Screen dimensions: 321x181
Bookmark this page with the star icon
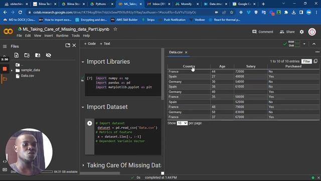232,12
